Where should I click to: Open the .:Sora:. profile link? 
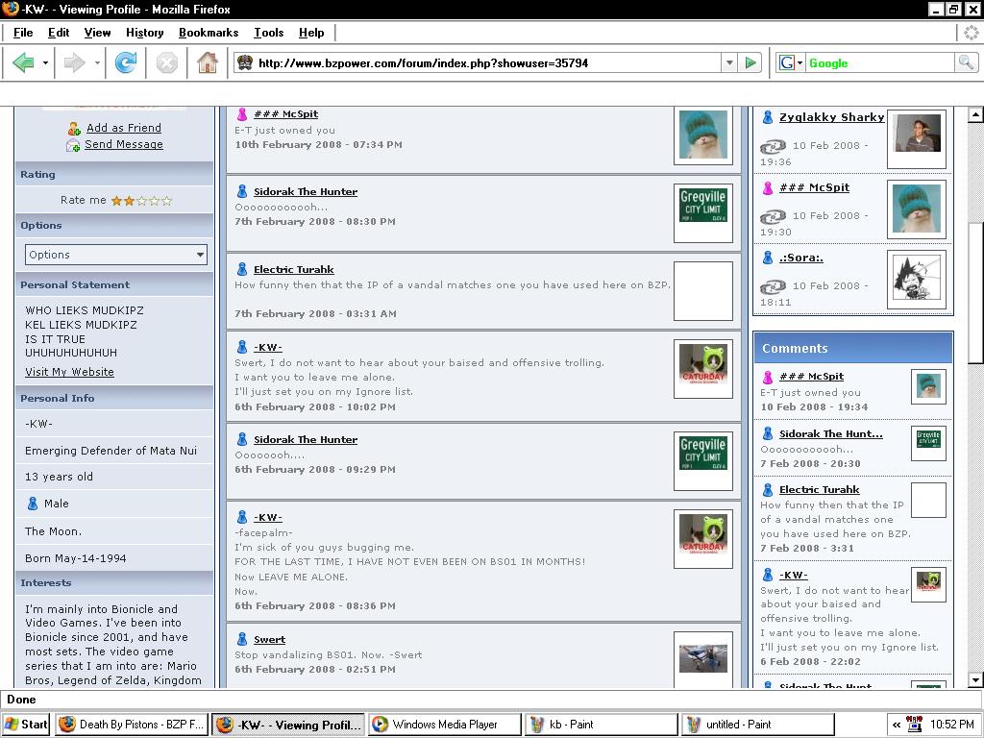(800, 258)
